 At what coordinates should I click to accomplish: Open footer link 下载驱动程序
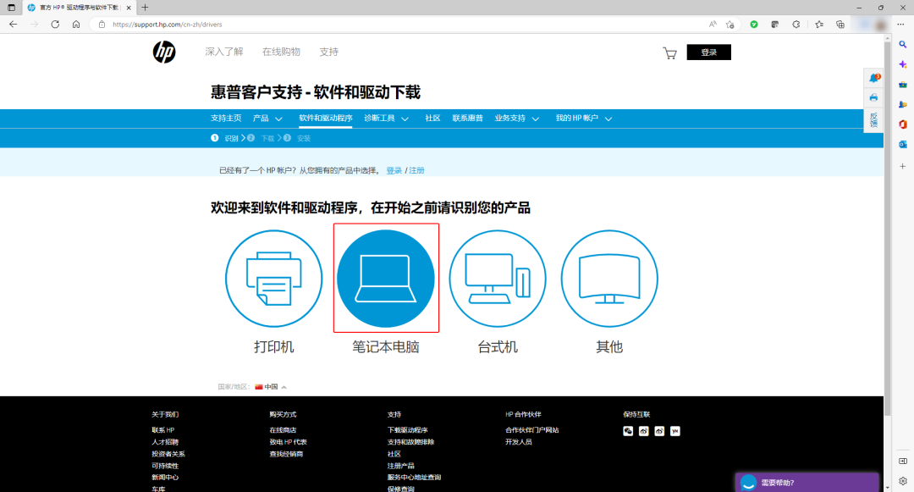(x=407, y=430)
